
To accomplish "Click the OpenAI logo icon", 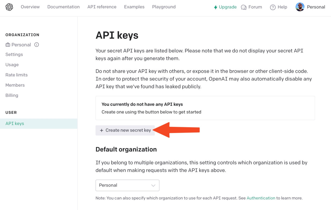I will pyautogui.click(x=9, y=7).
